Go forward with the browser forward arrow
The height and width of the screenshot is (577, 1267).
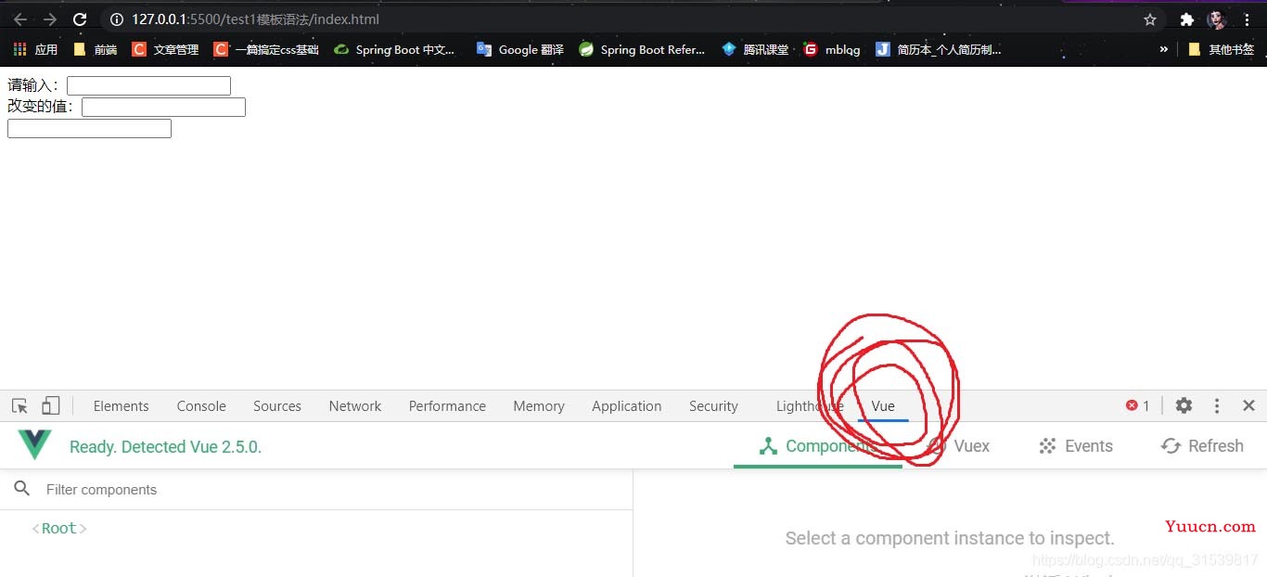[50, 19]
